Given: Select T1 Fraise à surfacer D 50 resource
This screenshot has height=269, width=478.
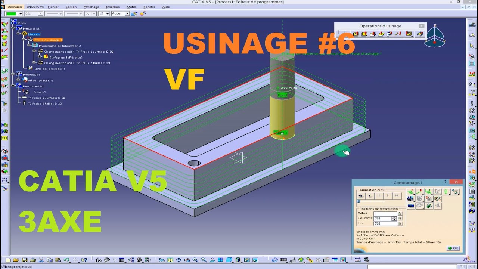Looking at the screenshot, I should 46,98.
